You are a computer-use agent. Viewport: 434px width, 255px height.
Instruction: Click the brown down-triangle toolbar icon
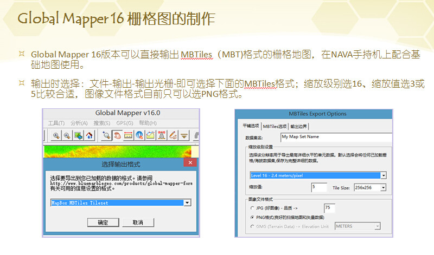pos(184,135)
